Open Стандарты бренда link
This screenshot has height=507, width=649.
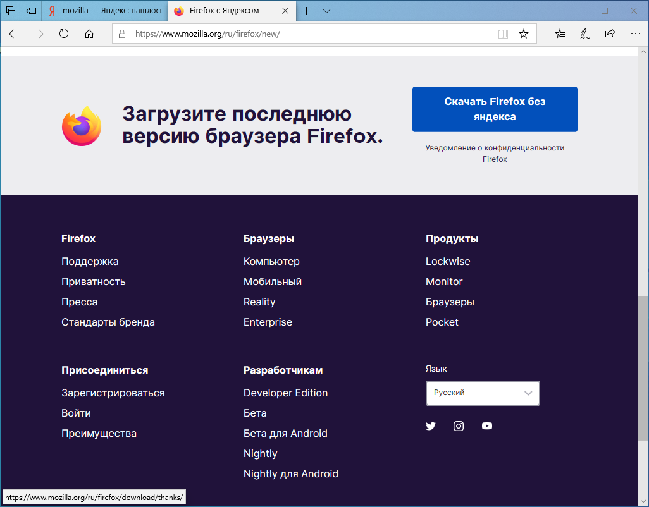point(108,322)
